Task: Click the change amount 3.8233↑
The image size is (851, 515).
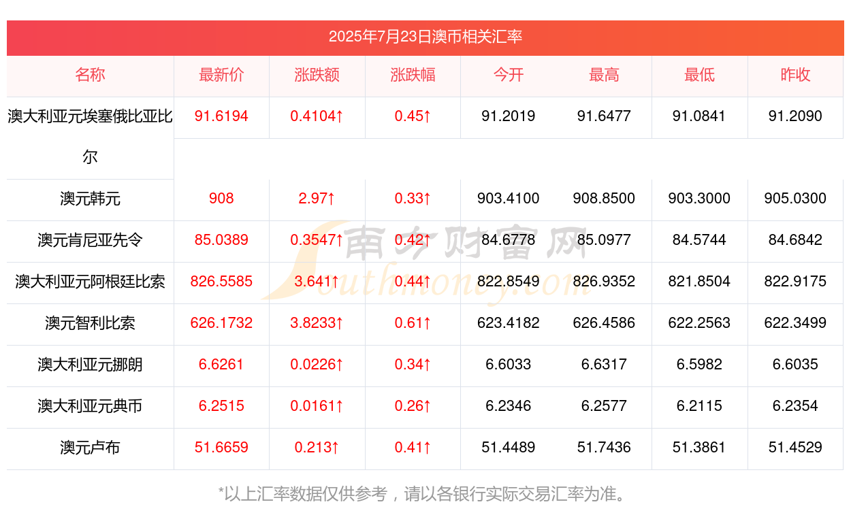Action: click(x=317, y=323)
